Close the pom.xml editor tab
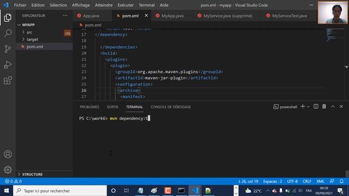The width and height of the screenshot is (349, 196). (146, 16)
